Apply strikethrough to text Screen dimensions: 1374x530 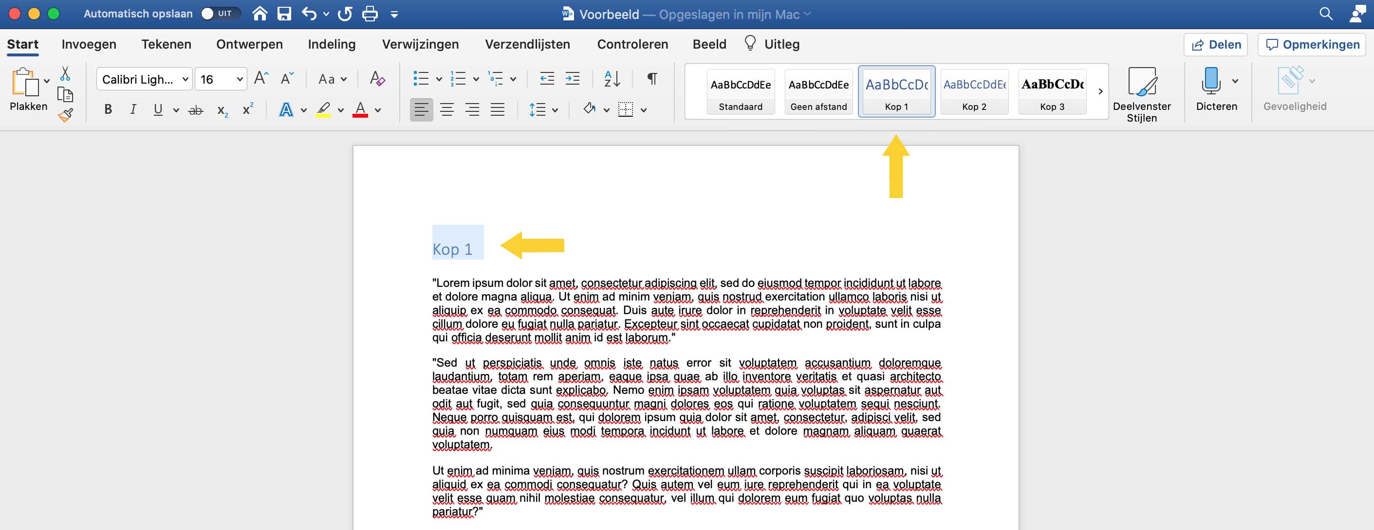tap(195, 109)
